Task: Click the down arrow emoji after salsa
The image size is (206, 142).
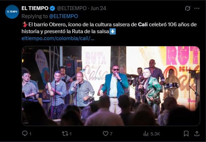Action: pos(113,31)
